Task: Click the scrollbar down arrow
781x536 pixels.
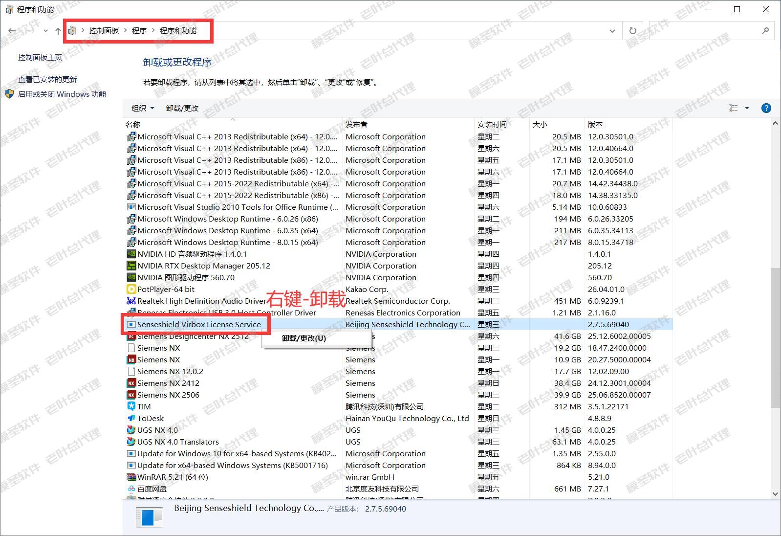Action: coord(775,494)
